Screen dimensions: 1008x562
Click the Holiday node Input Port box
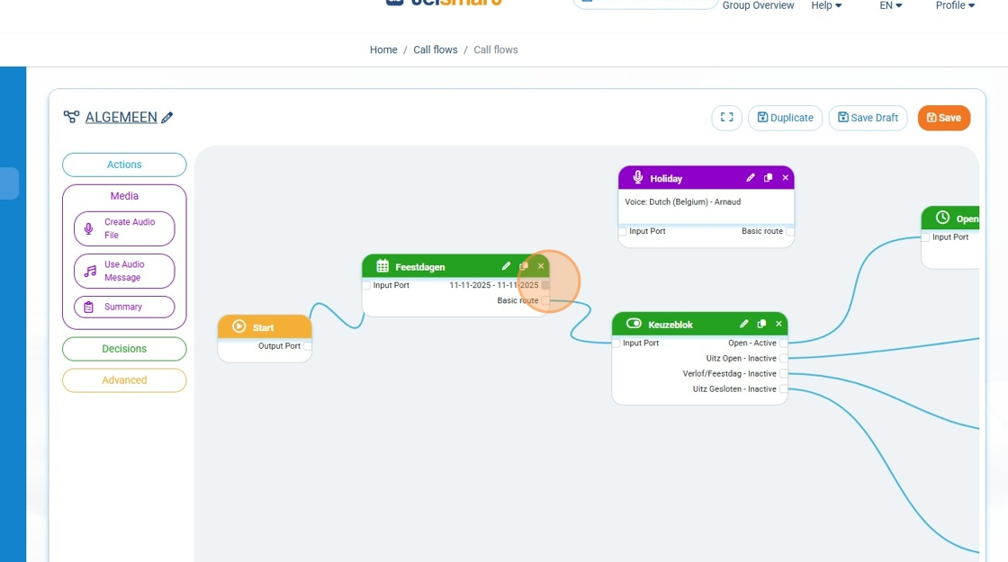623,232
